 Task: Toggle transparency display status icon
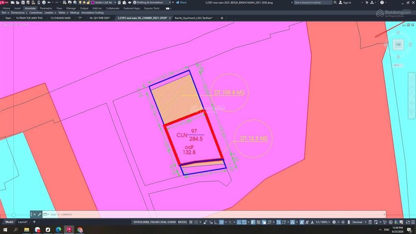coord(259,222)
